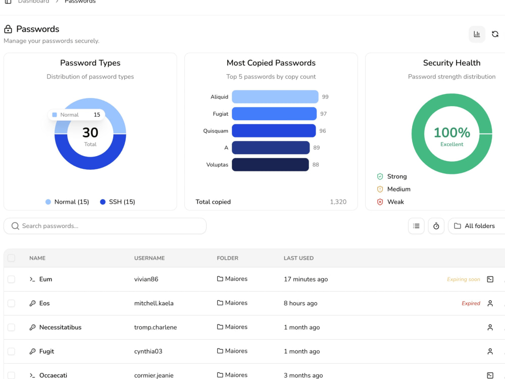Image resolution: width=505 pixels, height=379 pixels.
Task: Click the terminal icon before Eum
Action: pyautogui.click(x=32, y=279)
